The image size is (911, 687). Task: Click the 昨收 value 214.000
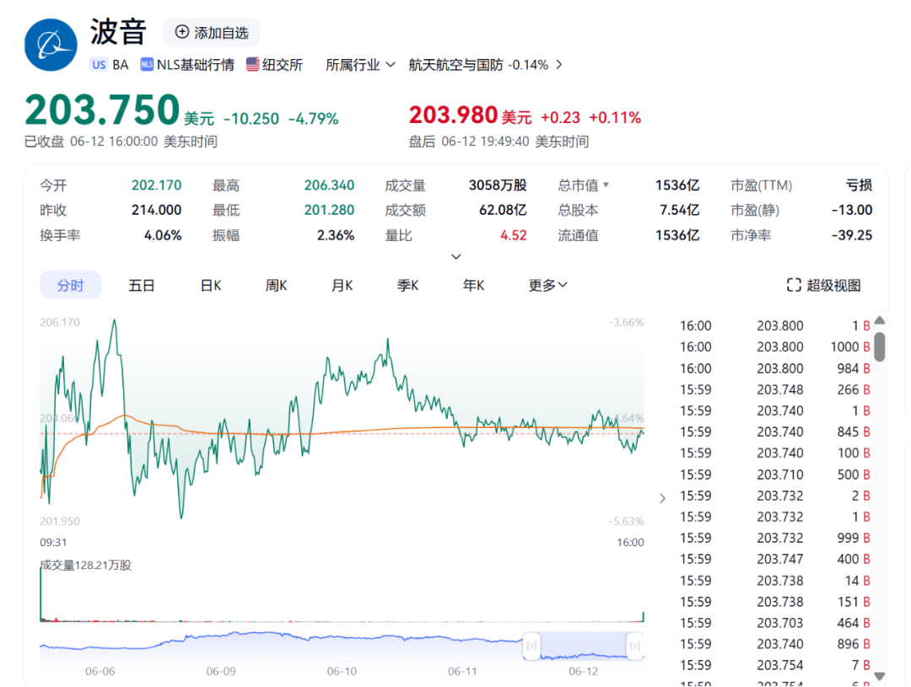[x=156, y=210]
